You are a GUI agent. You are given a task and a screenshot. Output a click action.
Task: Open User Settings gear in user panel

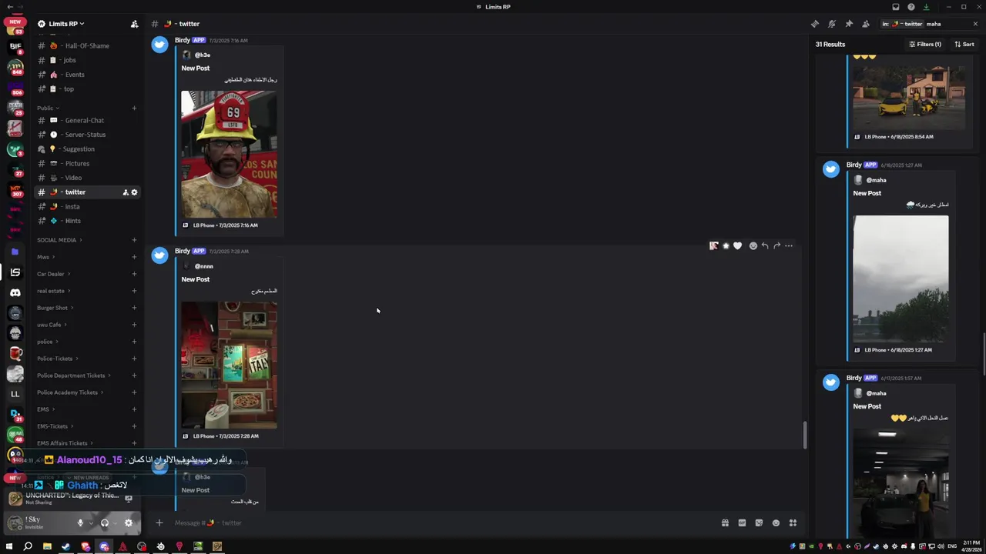pyautogui.click(x=129, y=523)
